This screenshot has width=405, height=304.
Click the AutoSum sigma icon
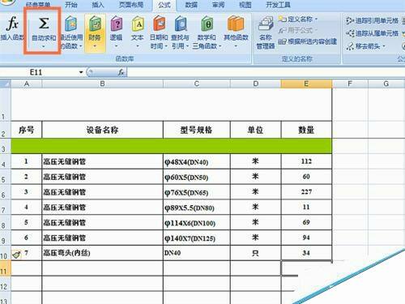coord(44,23)
